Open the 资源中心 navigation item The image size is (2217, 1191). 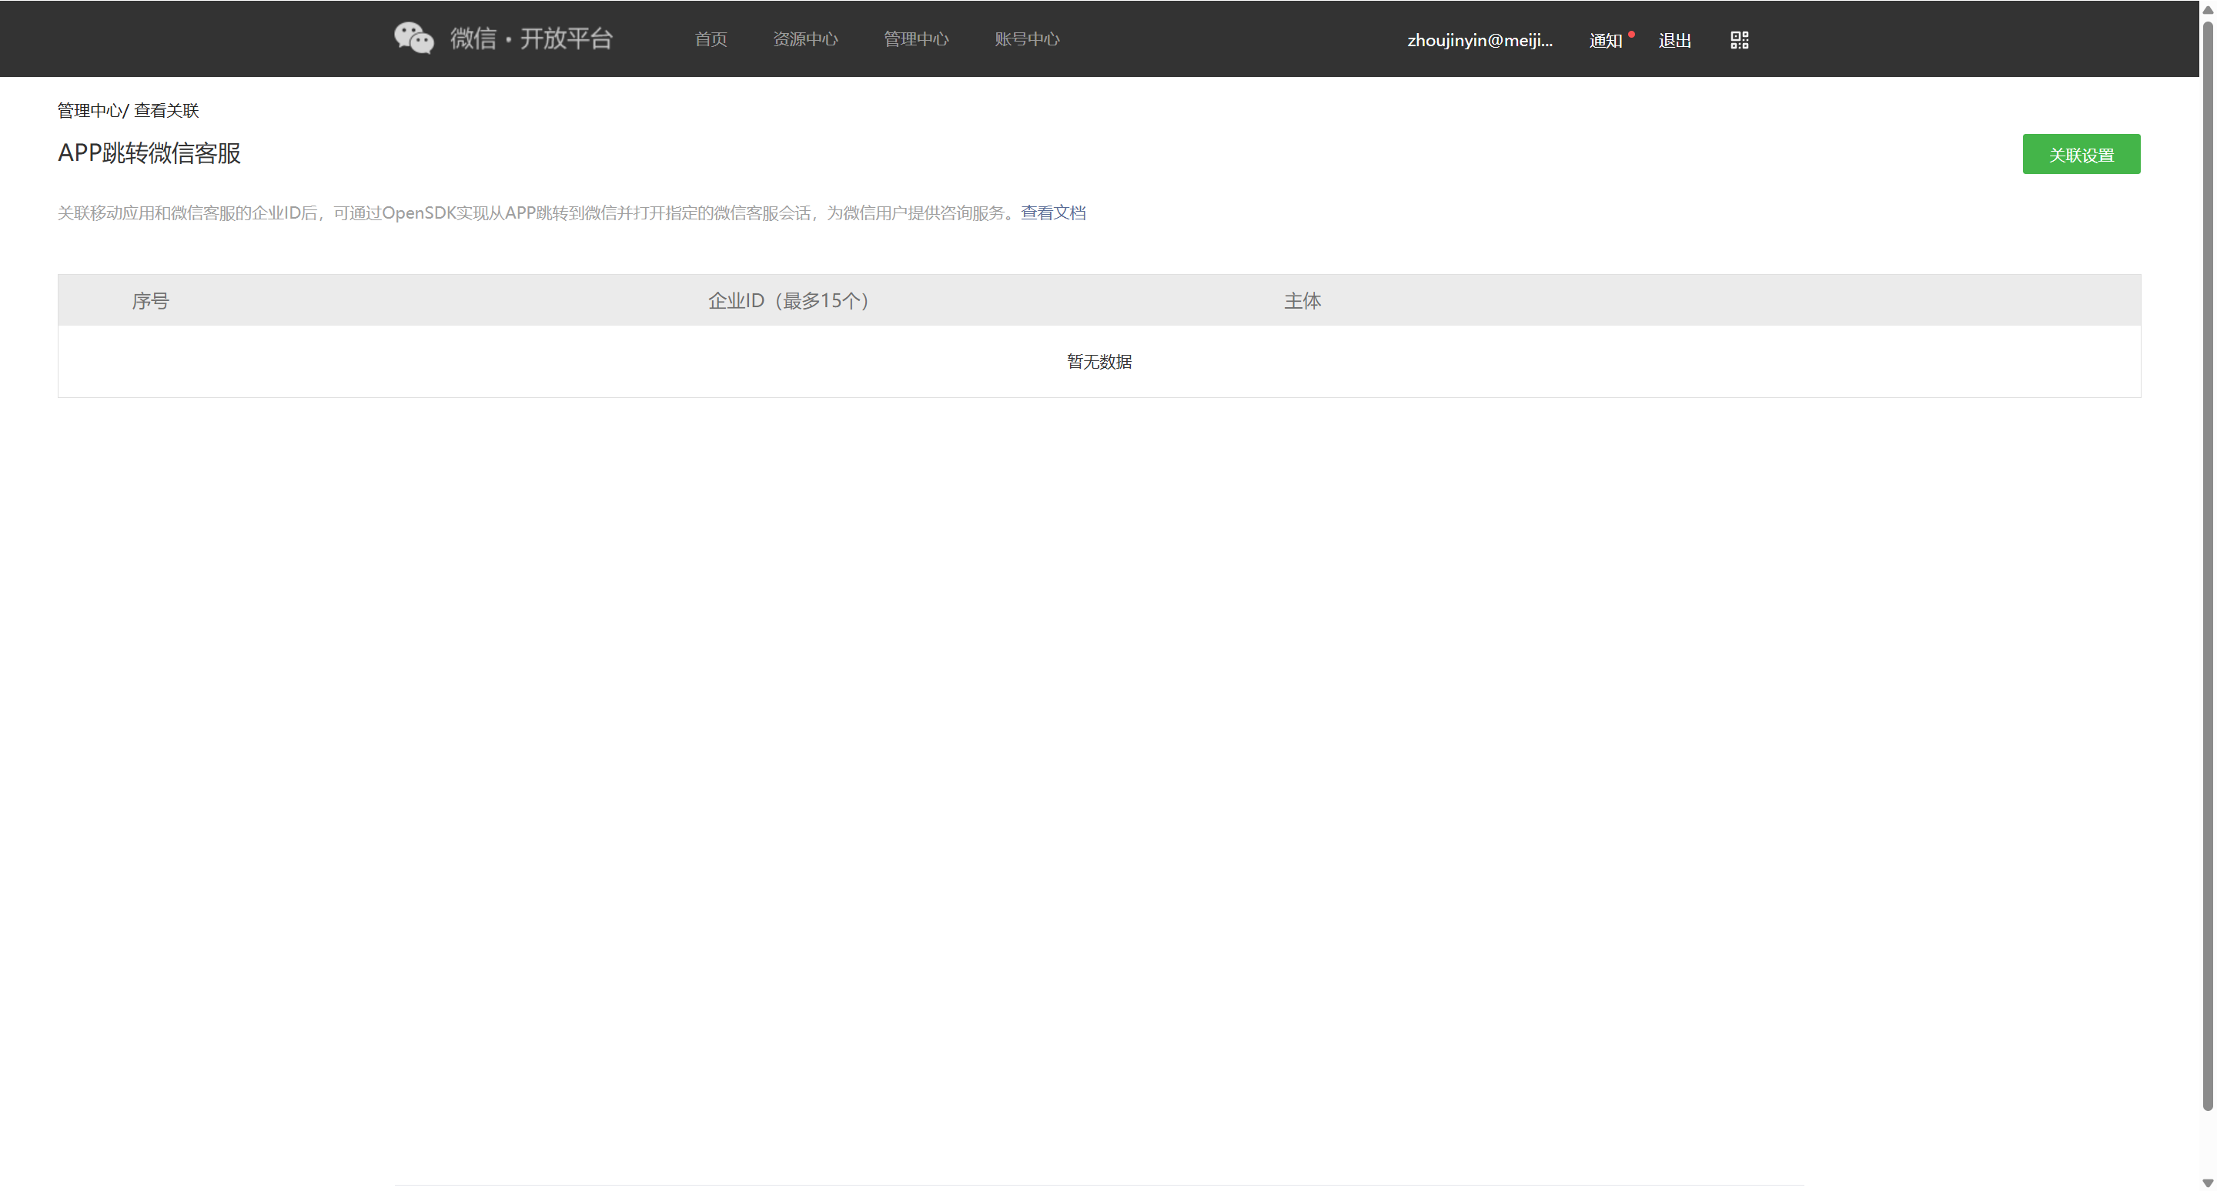804,38
